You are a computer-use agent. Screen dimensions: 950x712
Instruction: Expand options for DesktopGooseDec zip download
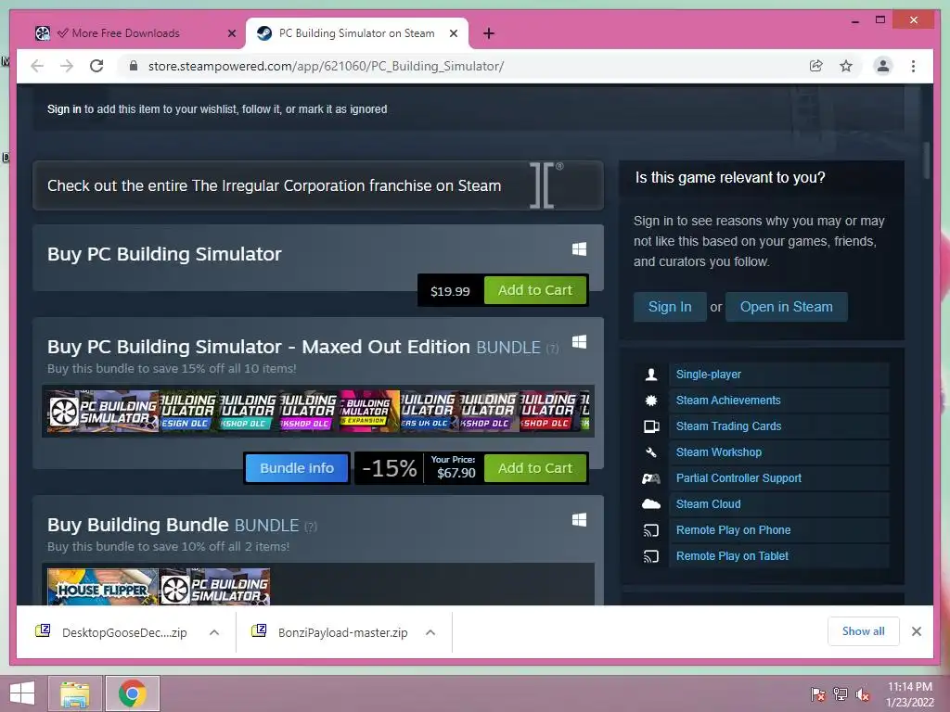(x=214, y=632)
